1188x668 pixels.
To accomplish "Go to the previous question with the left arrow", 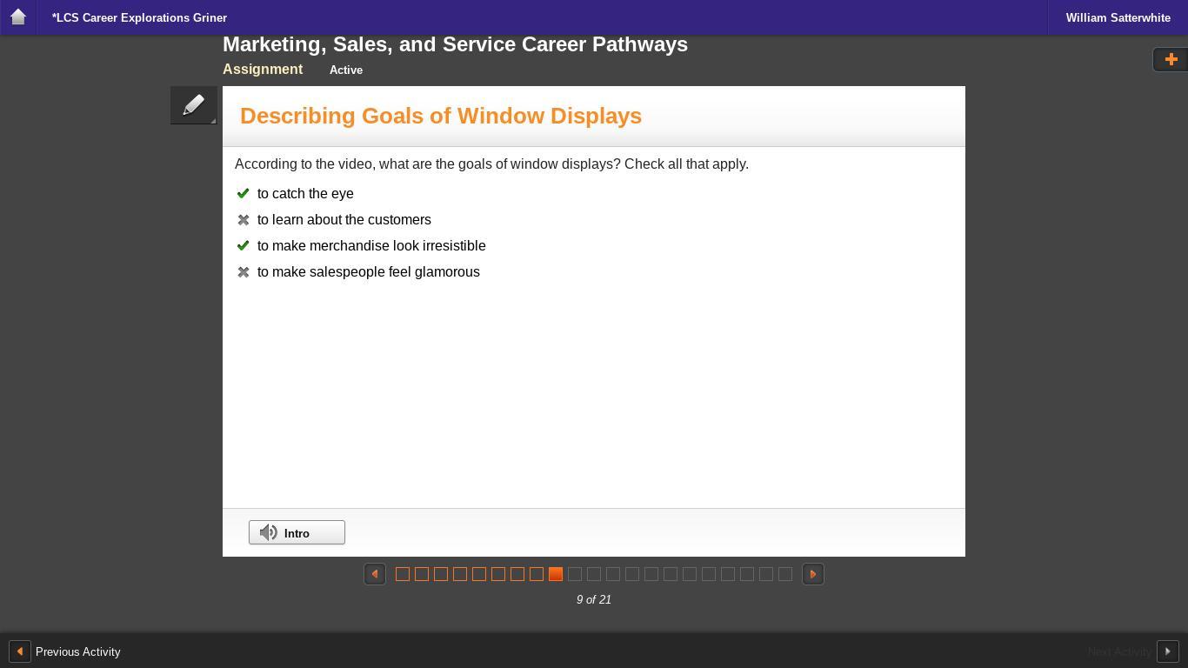I will [375, 574].
